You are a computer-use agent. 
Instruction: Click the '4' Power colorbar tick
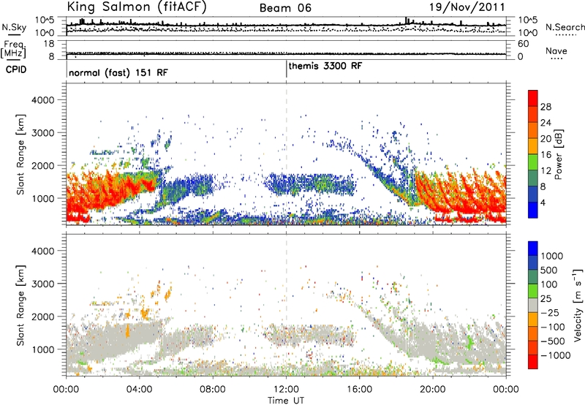coord(543,202)
